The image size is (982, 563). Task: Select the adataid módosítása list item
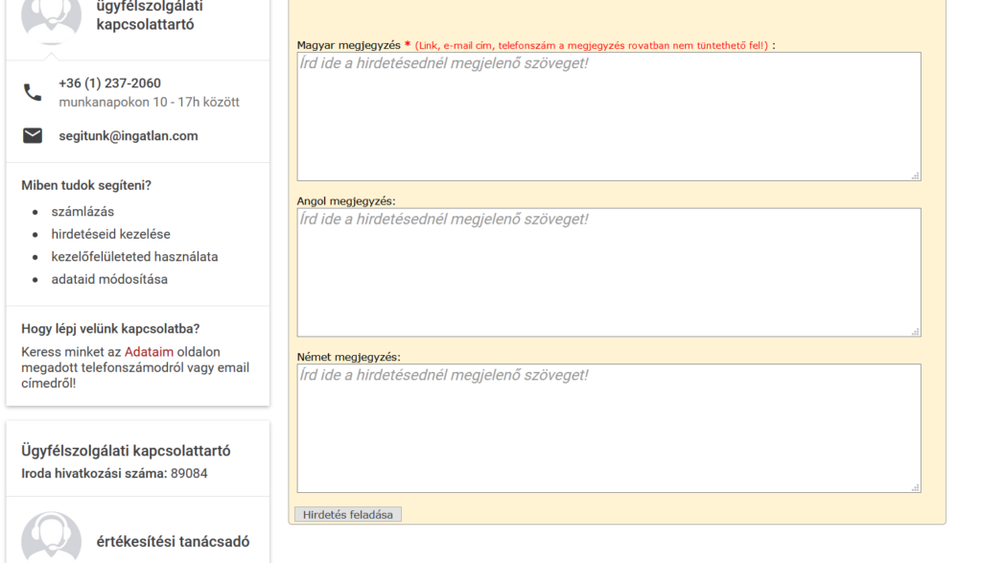click(x=109, y=279)
